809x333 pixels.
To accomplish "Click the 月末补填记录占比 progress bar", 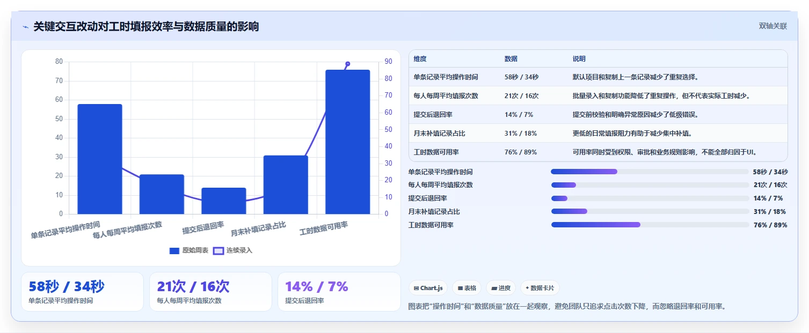I will coord(650,211).
